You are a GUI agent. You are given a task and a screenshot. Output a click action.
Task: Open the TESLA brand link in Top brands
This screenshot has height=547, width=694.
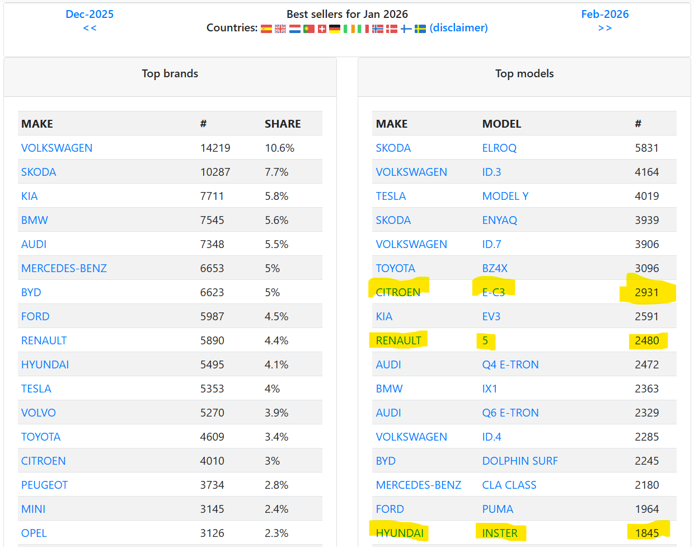tap(36, 389)
